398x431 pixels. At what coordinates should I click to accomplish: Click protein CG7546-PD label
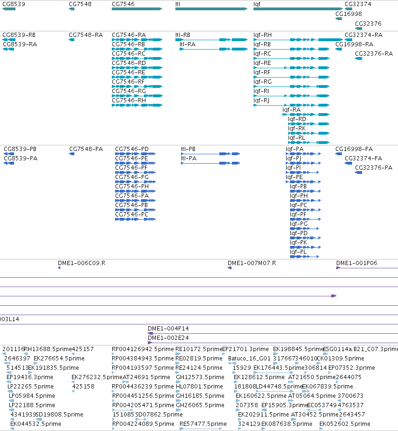coord(132,149)
